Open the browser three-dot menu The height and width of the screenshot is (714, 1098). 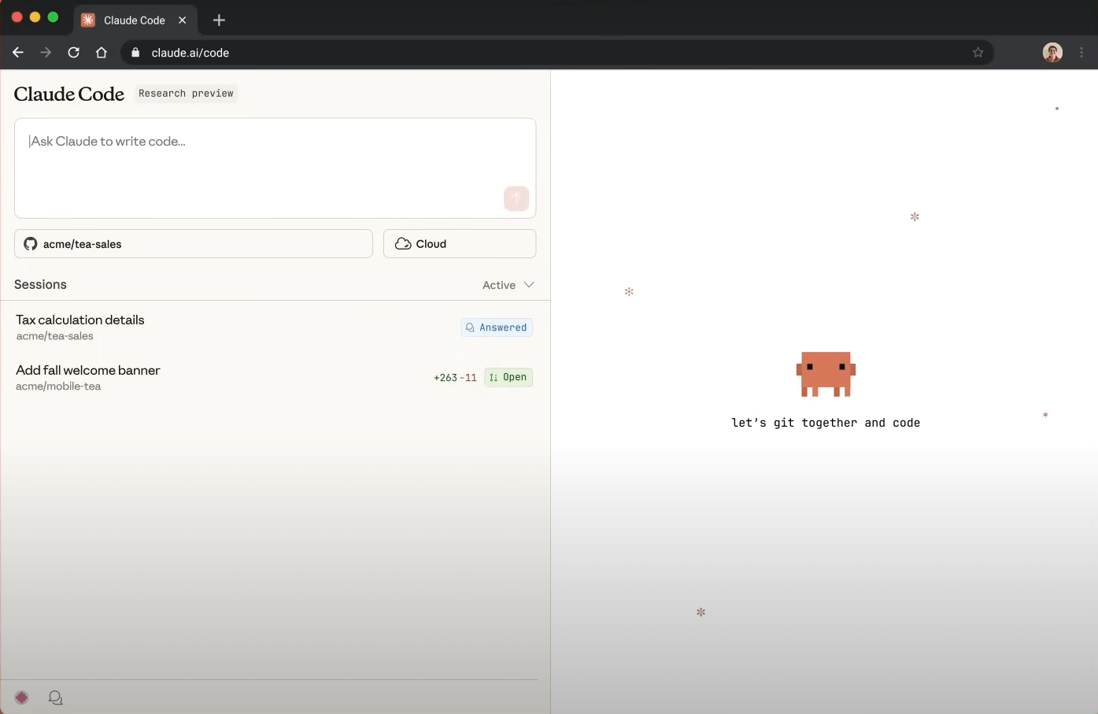(1081, 53)
